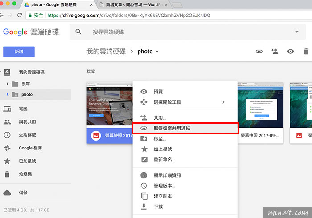Choose 共用... from the context menu
The height and width of the screenshot is (218, 312).
tap(185, 118)
